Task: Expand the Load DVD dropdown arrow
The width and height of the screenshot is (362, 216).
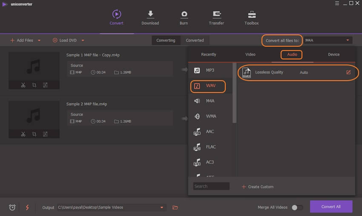Action: pyautogui.click(x=83, y=40)
